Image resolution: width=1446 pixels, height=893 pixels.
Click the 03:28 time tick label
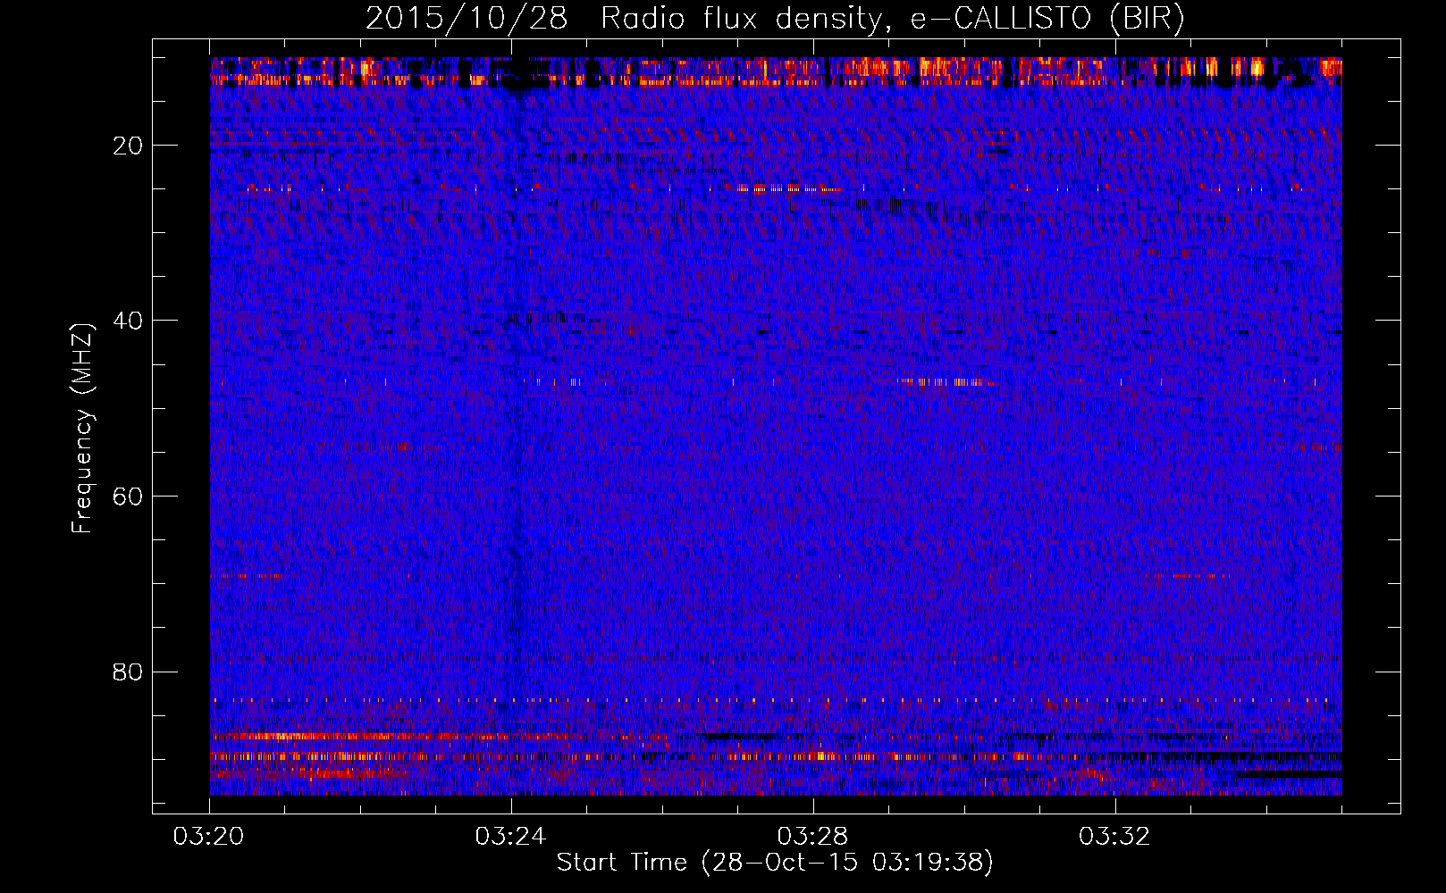coord(813,837)
